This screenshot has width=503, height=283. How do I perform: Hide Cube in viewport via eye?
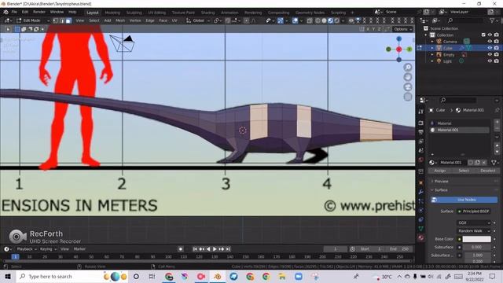pos(490,48)
